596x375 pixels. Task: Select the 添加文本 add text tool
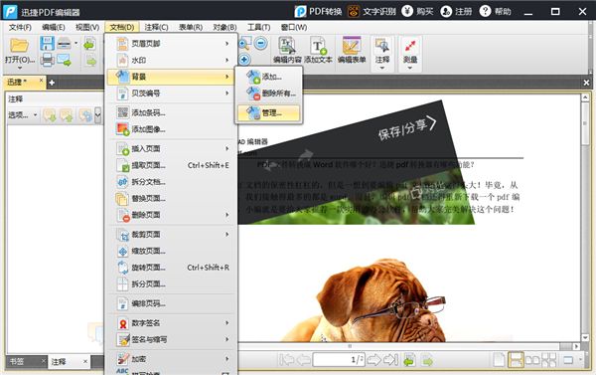tap(318, 50)
